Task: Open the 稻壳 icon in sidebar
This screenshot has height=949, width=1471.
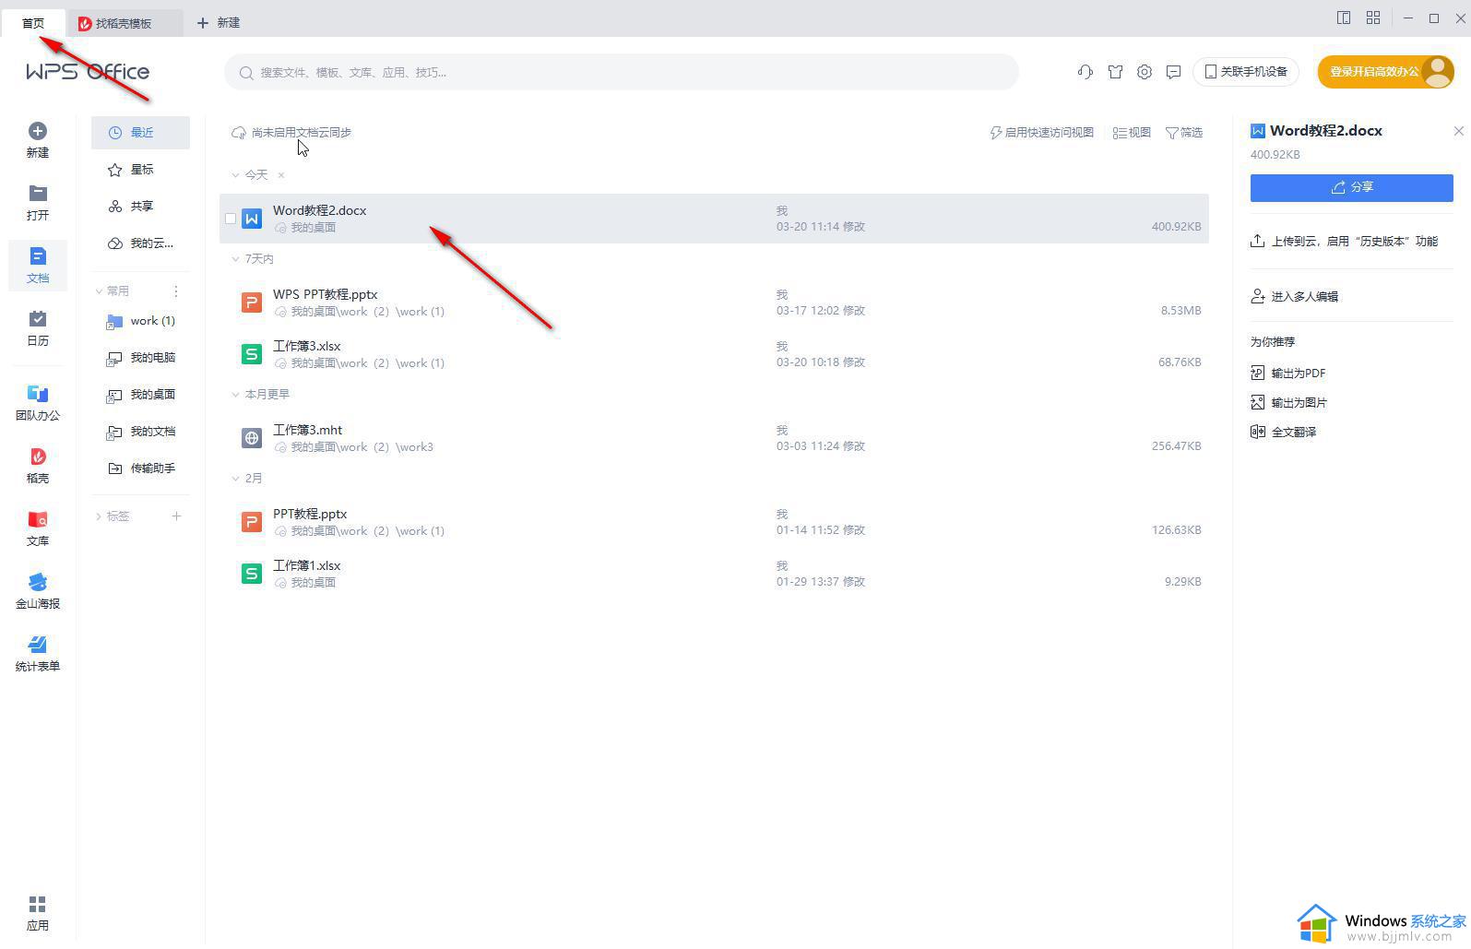Action: click(38, 457)
